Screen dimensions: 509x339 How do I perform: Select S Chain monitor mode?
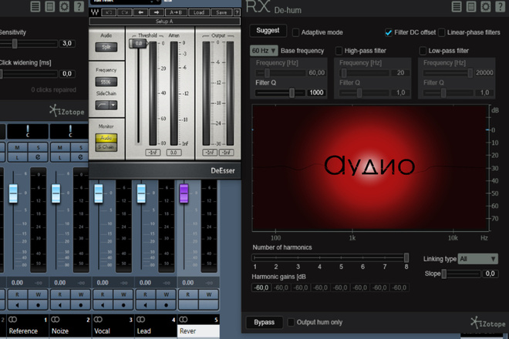(x=106, y=147)
